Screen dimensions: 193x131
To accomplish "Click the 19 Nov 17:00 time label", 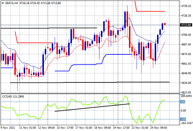I will tap(121, 128).
